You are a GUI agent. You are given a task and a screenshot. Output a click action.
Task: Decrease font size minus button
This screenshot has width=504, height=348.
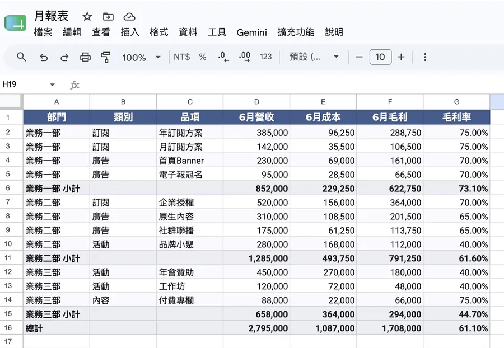(x=359, y=57)
